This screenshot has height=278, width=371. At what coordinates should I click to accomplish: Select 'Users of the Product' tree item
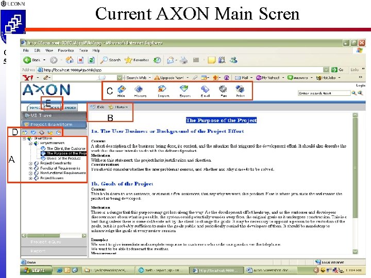point(61,158)
